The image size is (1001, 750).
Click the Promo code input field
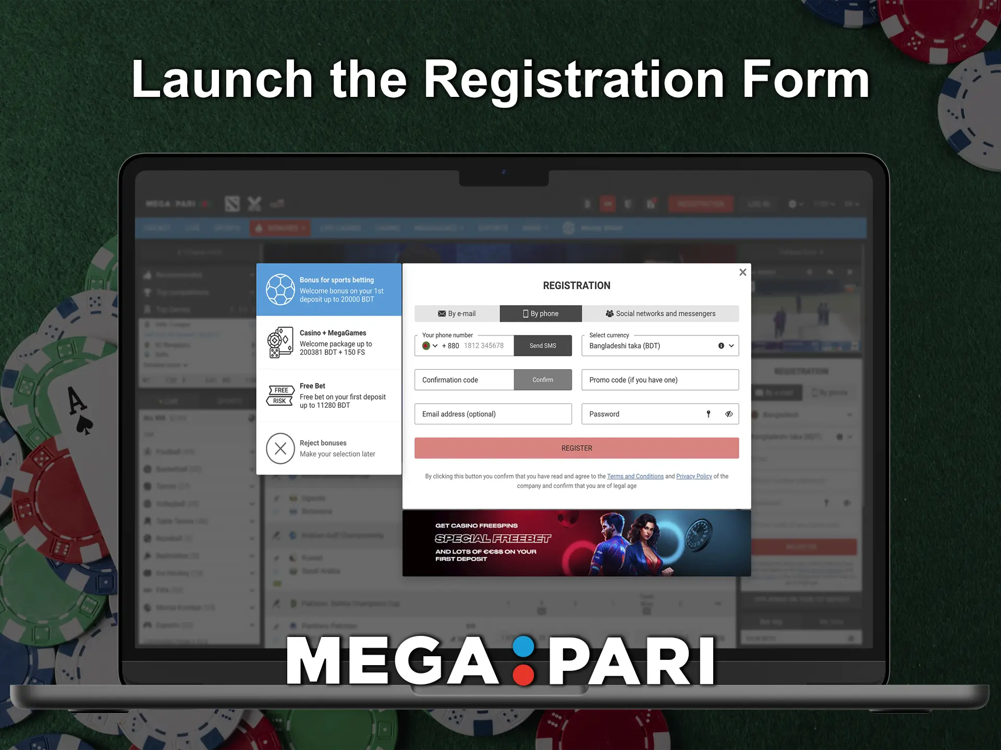coord(661,380)
